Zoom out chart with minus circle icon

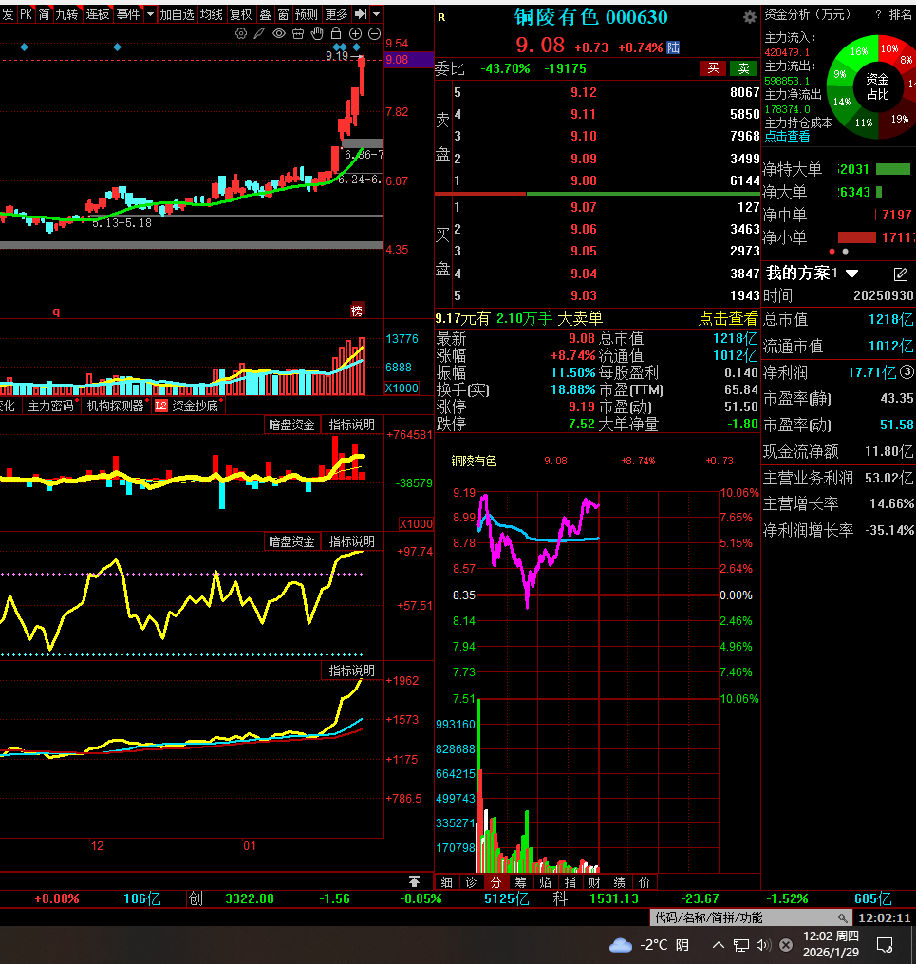pyautogui.click(x=374, y=33)
